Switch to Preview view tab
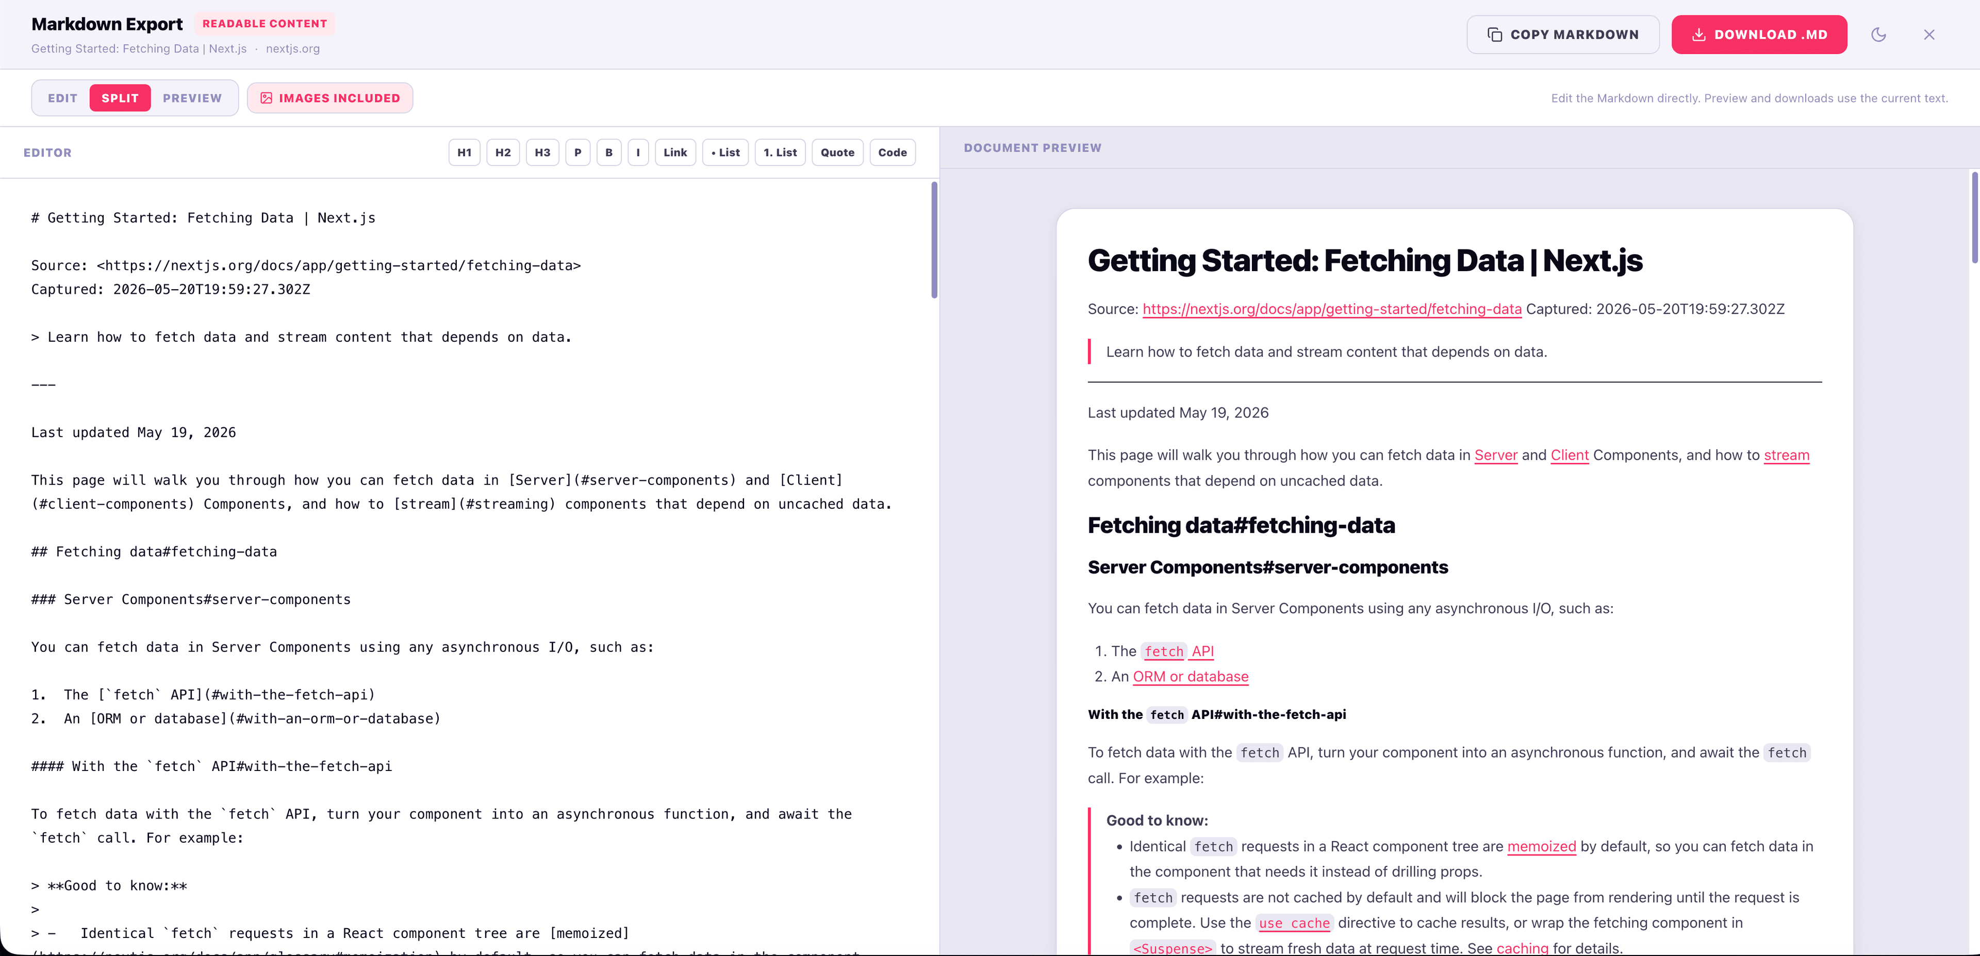This screenshot has height=956, width=1980. [x=192, y=98]
